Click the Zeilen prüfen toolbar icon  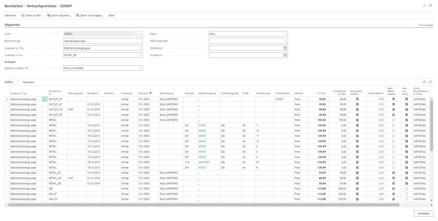tap(22, 15)
